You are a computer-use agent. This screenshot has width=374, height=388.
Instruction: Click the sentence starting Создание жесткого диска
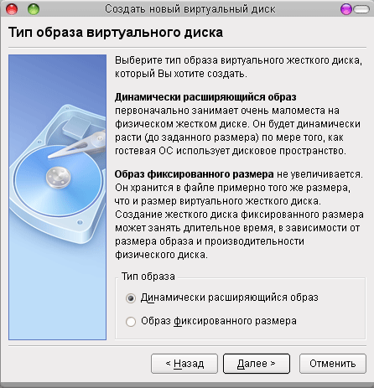coord(239,235)
